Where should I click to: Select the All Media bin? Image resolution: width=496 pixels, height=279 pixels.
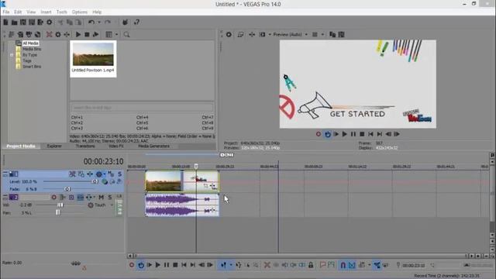30,43
